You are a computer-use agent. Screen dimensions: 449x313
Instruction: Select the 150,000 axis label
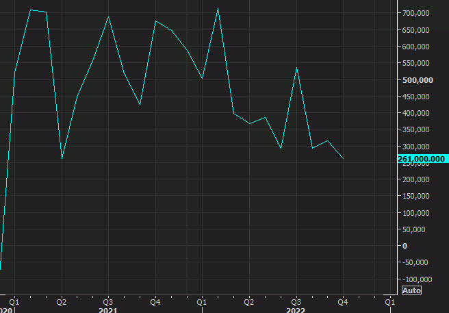click(x=415, y=196)
